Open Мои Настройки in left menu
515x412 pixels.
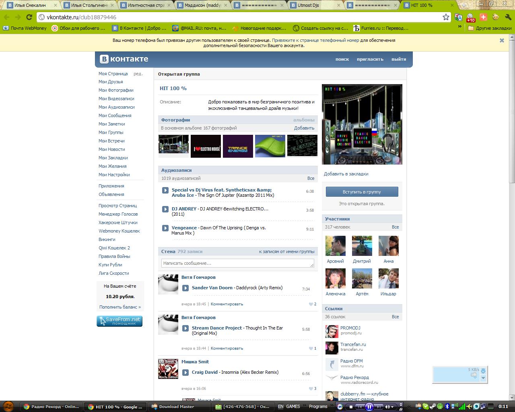(114, 175)
